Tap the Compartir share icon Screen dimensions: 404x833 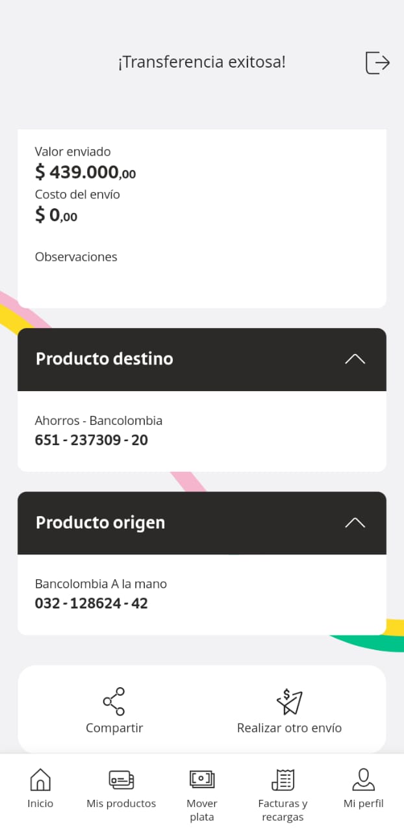(x=114, y=702)
